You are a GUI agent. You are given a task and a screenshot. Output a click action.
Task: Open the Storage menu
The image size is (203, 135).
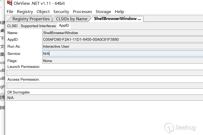[103, 12]
